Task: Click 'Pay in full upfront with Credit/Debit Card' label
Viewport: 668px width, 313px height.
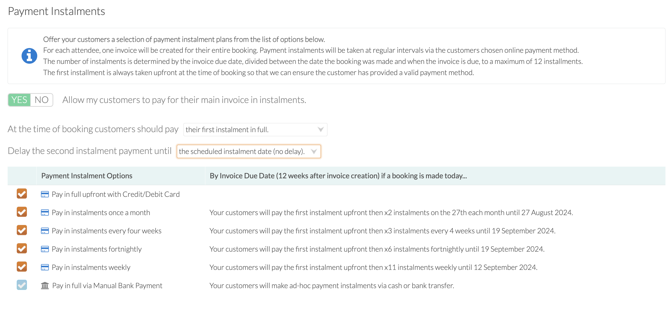Action: (x=116, y=194)
